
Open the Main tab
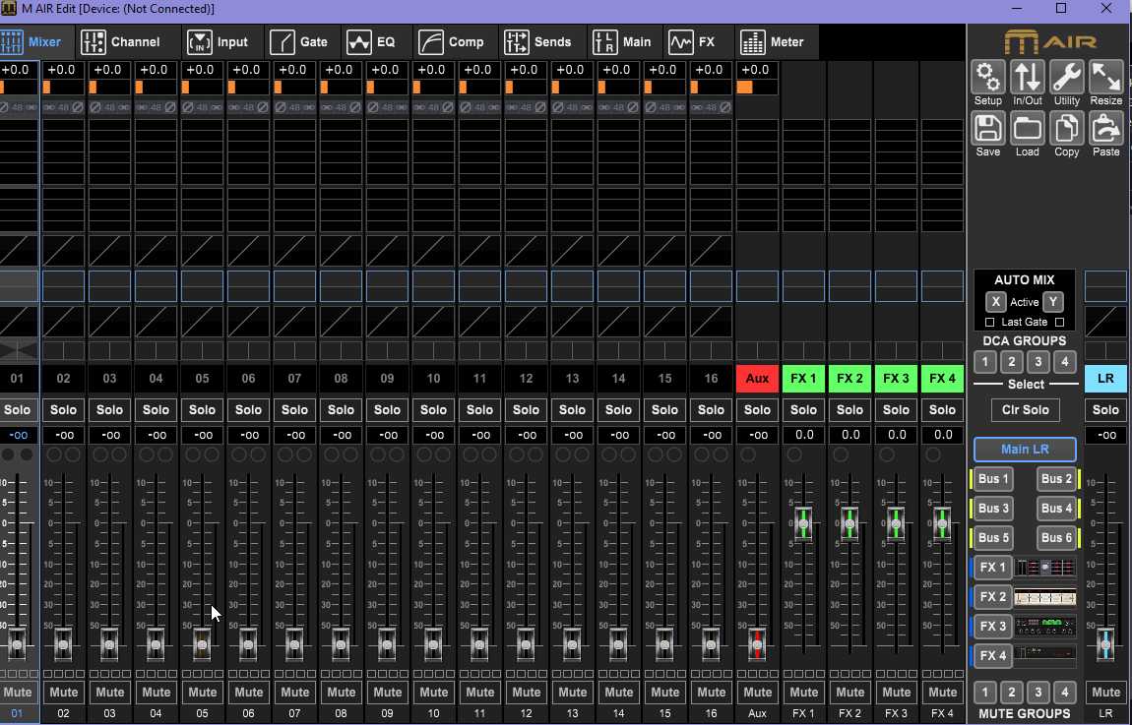click(623, 42)
